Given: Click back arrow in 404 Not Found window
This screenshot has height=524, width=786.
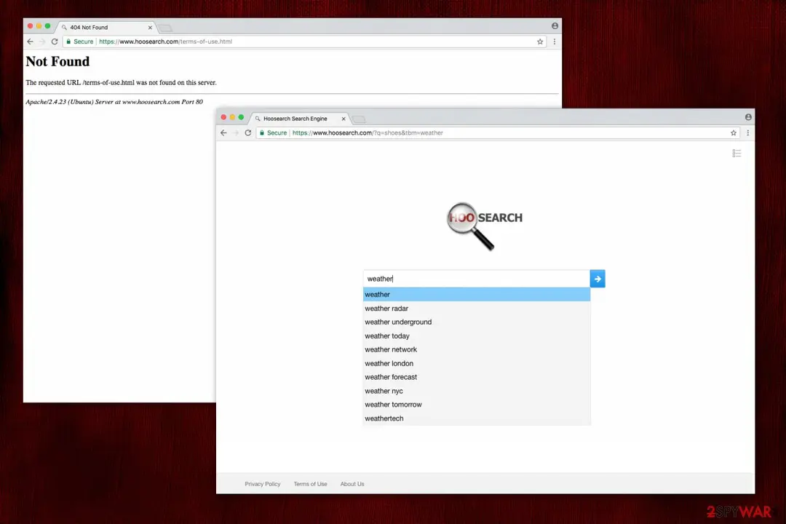Looking at the screenshot, I should [30, 41].
